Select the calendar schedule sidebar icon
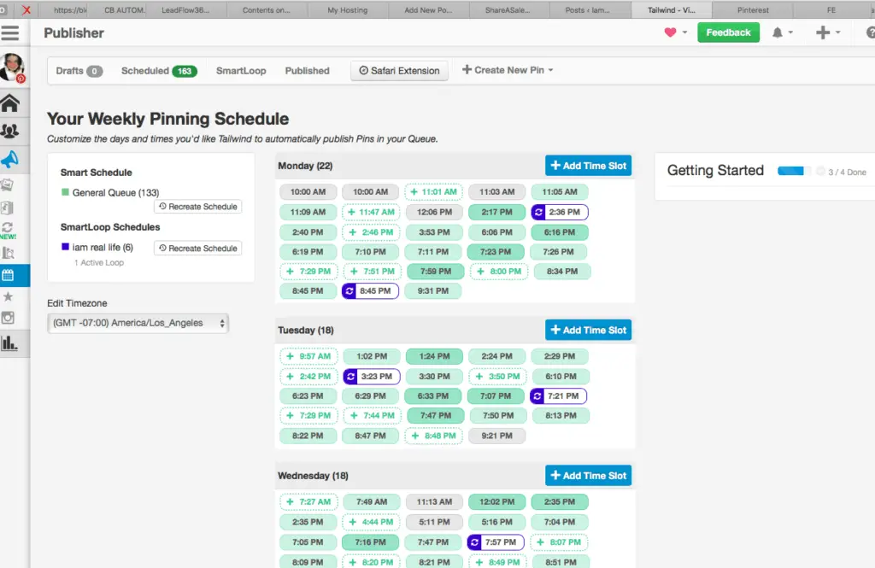Image resolution: width=875 pixels, height=568 pixels. (8, 275)
